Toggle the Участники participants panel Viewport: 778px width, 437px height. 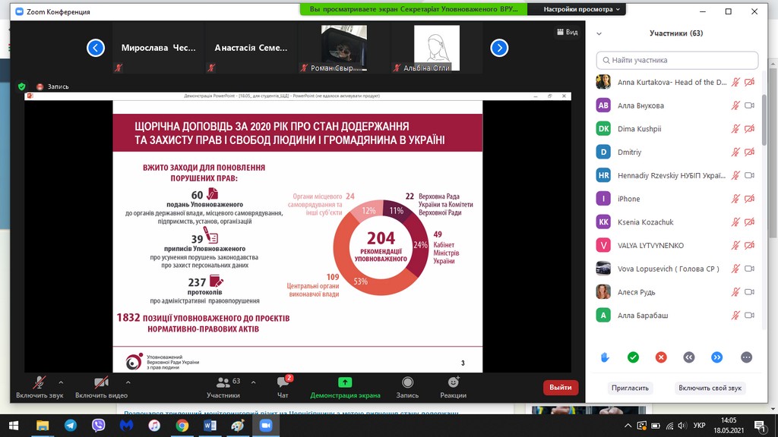point(223,386)
